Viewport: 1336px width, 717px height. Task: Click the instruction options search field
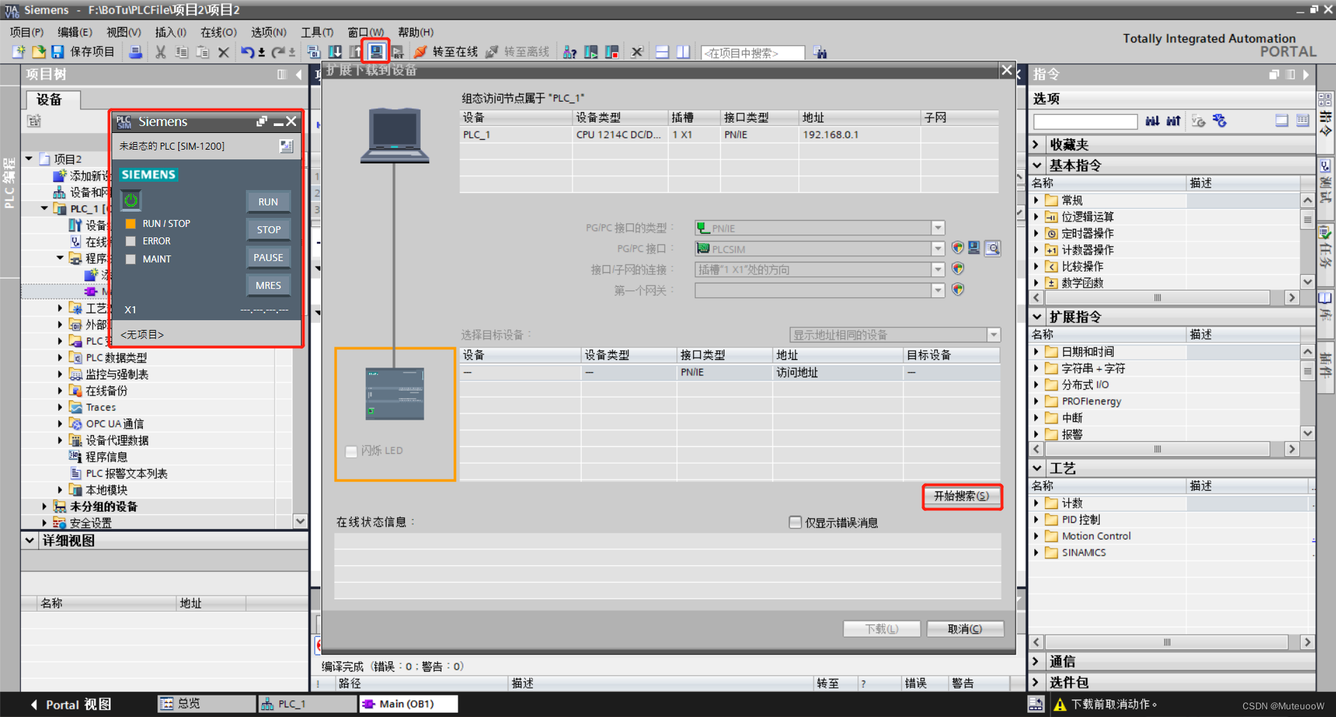click(1085, 122)
